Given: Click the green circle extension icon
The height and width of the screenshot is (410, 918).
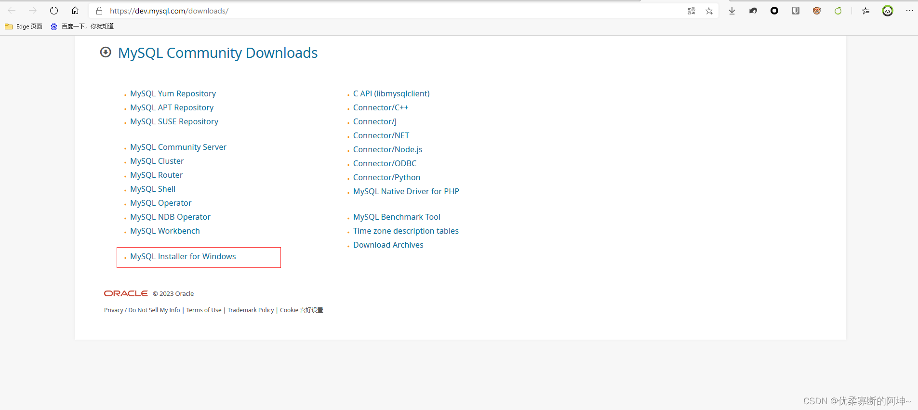Looking at the screenshot, I should click(838, 11).
